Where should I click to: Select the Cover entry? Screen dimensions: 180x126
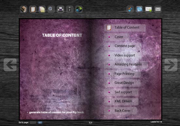pyautogui.click(x=117, y=37)
